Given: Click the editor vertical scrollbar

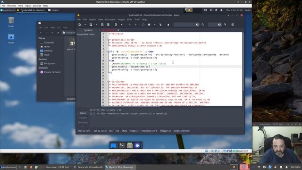Looking at the screenshot, I should coord(243,62).
